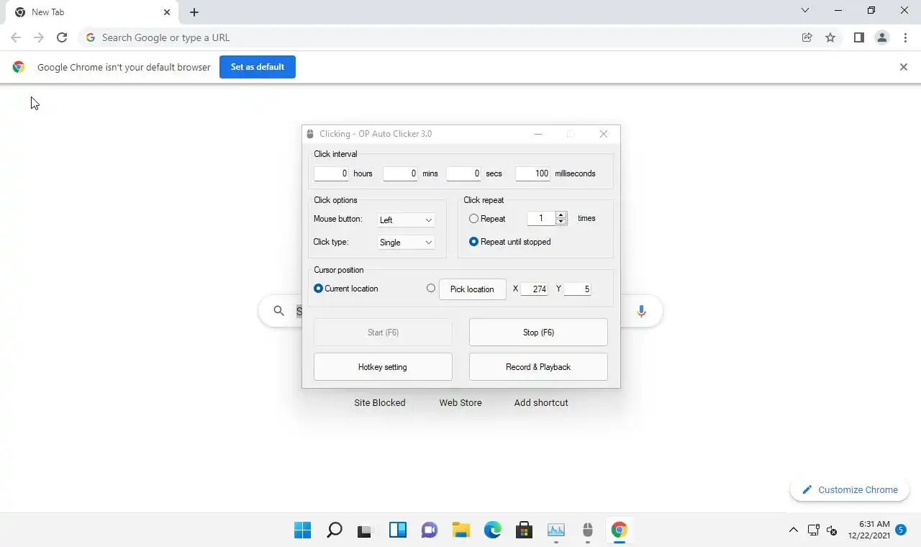Close the OP Auto Clicker window
The height and width of the screenshot is (547, 921).
tap(604, 134)
